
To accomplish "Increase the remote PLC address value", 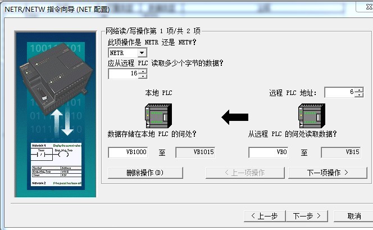I will pos(359,90).
